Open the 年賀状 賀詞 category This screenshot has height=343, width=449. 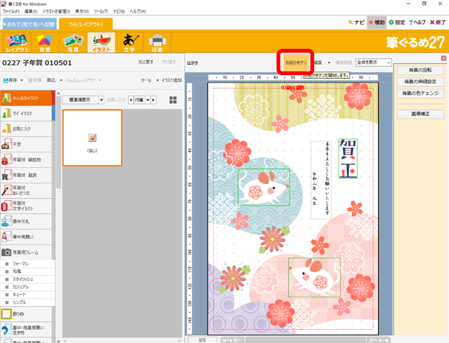pos(26,175)
